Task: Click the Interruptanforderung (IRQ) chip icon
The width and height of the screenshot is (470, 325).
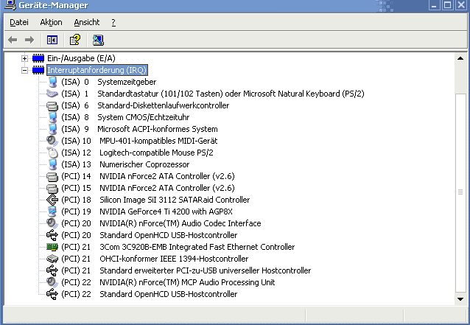Action: (x=38, y=70)
